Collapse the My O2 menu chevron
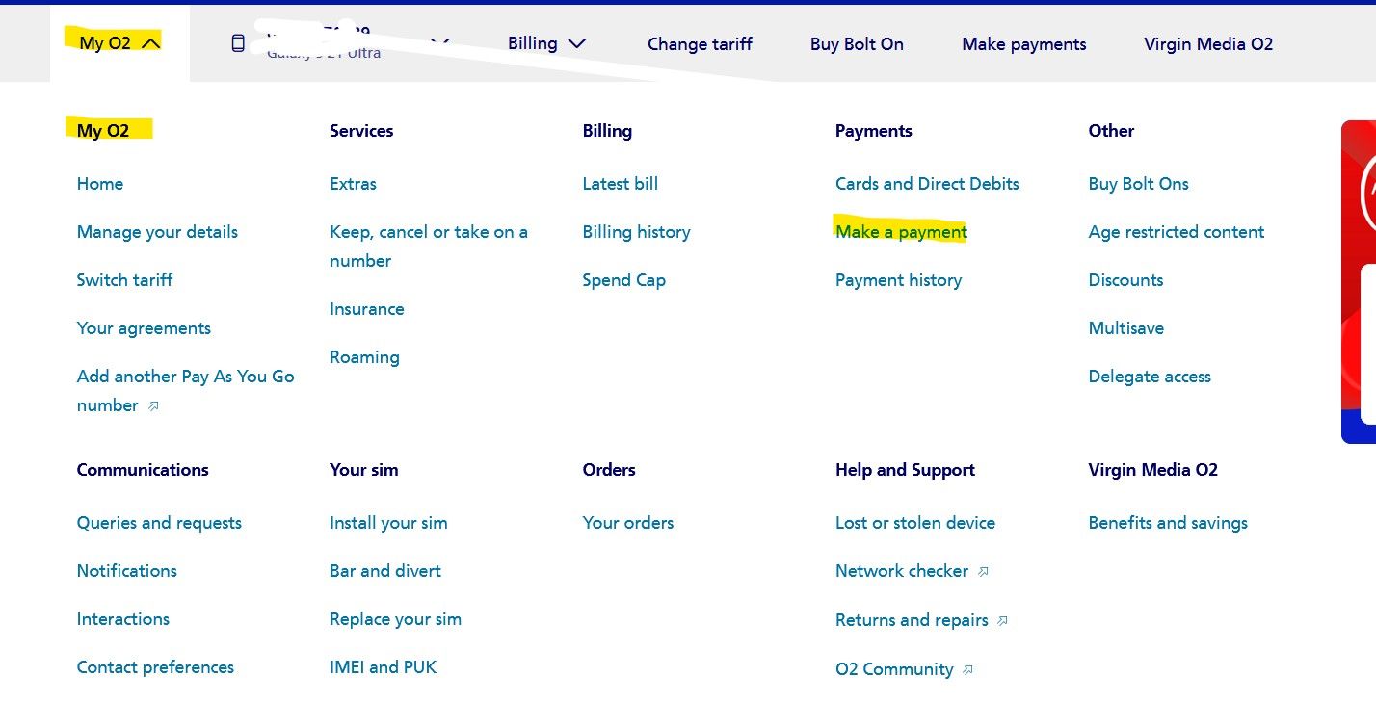The height and width of the screenshot is (703, 1376). (x=151, y=42)
